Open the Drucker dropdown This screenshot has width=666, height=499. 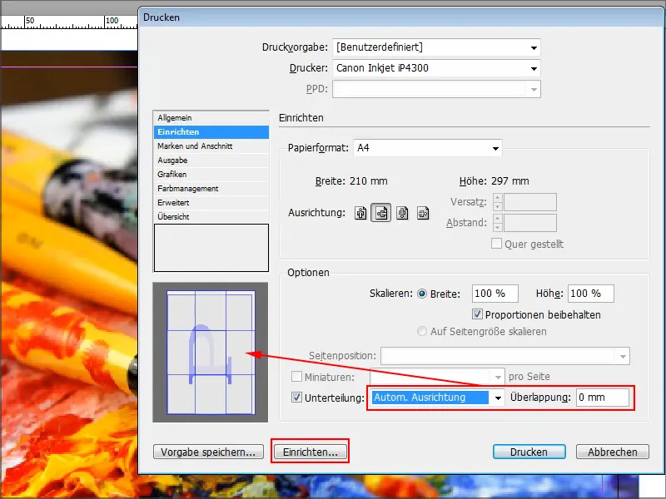click(436, 68)
